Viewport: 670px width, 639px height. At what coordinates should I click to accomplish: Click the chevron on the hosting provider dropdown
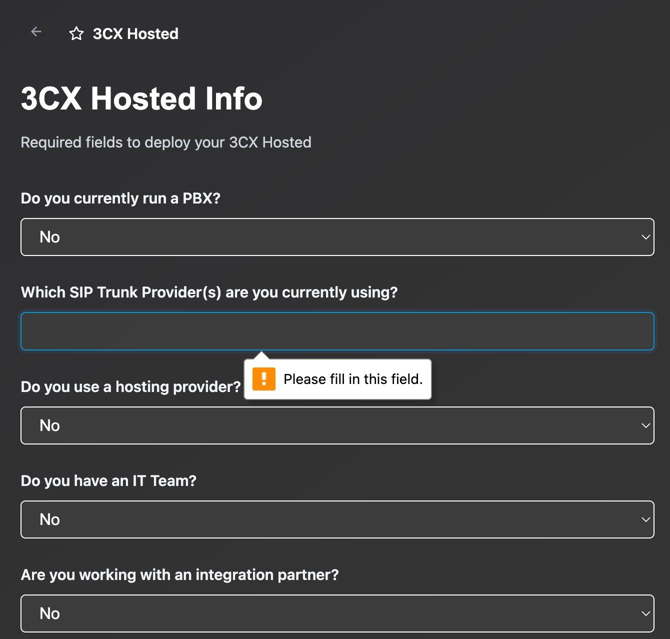coord(646,425)
